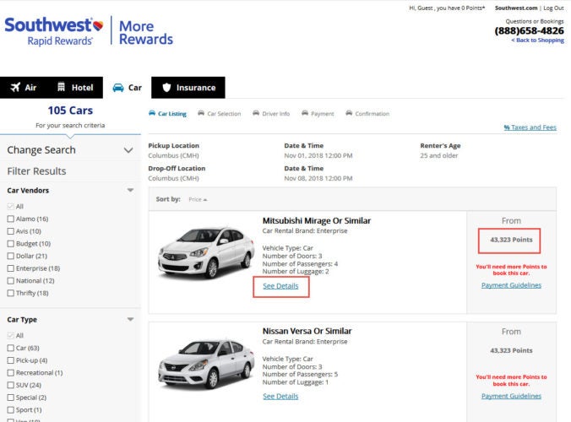Screen dimensions: 571x422
Task: Open the Sort by Price dropdown
Action: [198, 199]
